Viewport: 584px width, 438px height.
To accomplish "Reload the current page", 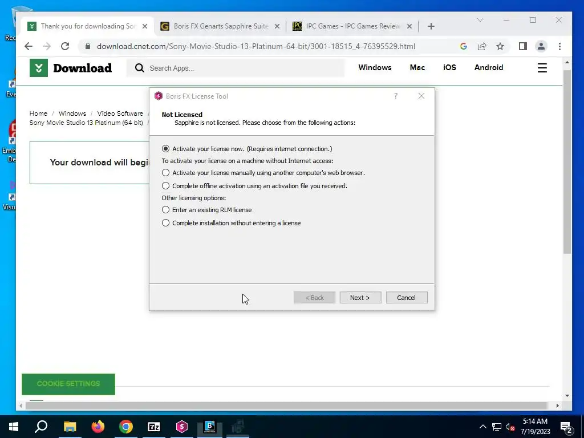I will (x=65, y=46).
